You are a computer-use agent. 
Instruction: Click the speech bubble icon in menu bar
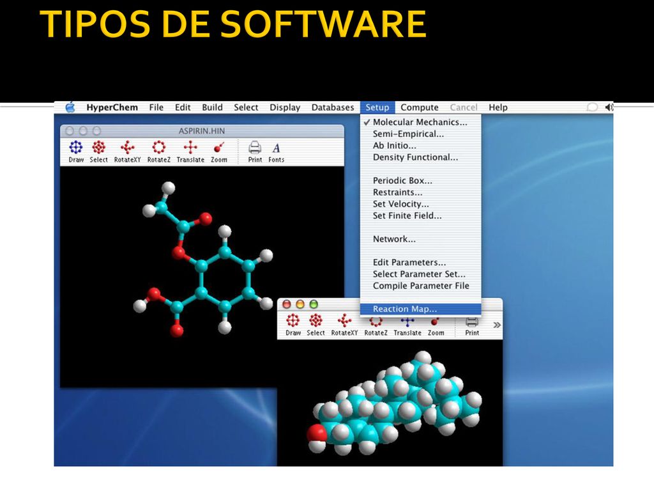click(x=592, y=107)
